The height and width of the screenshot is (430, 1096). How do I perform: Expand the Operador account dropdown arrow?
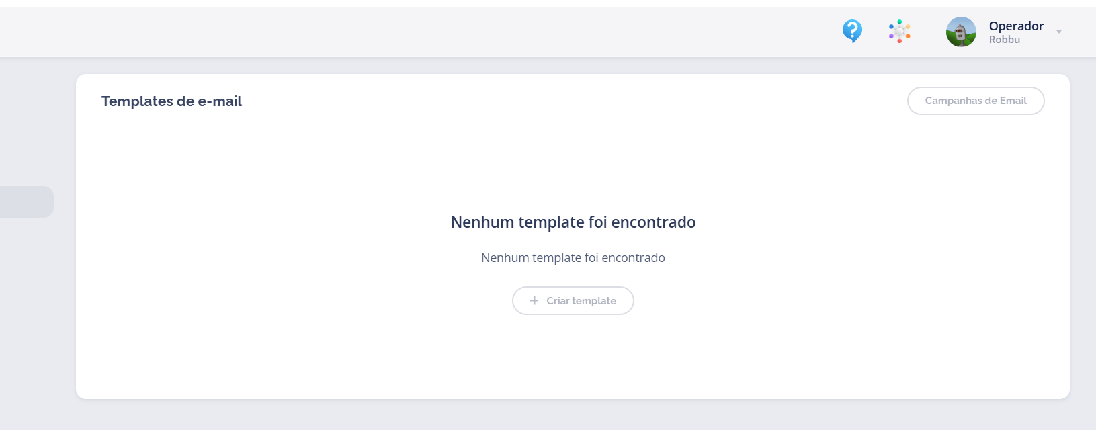click(1059, 32)
